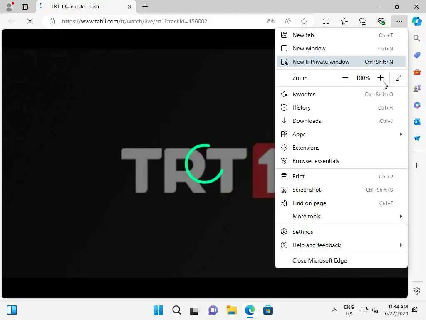The image size is (426, 320).
Task: Open sidebar Games chess icon
Action: click(x=417, y=88)
